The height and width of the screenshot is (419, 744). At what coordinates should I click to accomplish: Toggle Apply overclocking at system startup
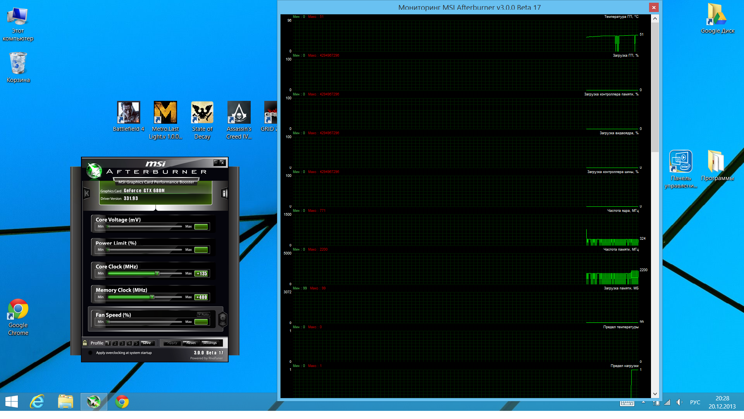[90, 353]
